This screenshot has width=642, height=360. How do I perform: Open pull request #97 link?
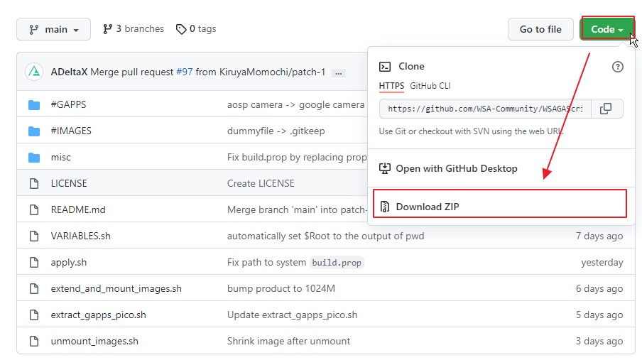click(185, 72)
